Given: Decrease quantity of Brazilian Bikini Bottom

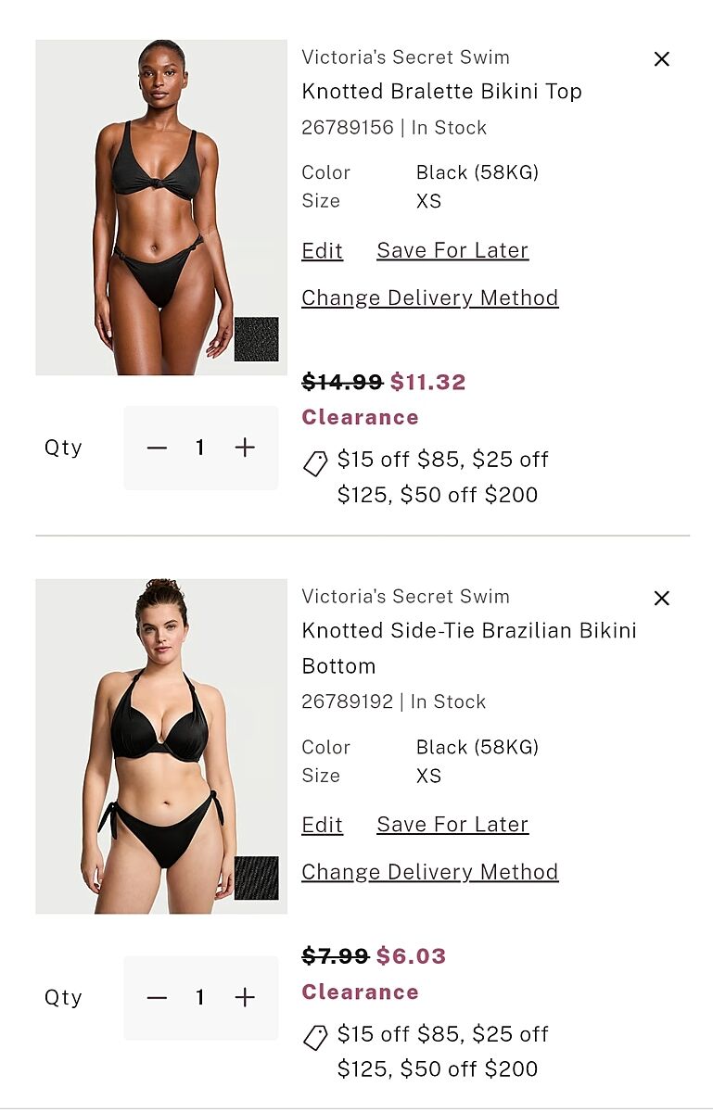Looking at the screenshot, I should pyautogui.click(x=157, y=998).
